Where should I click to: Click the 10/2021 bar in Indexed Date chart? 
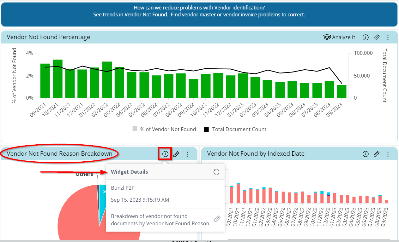[238, 193]
